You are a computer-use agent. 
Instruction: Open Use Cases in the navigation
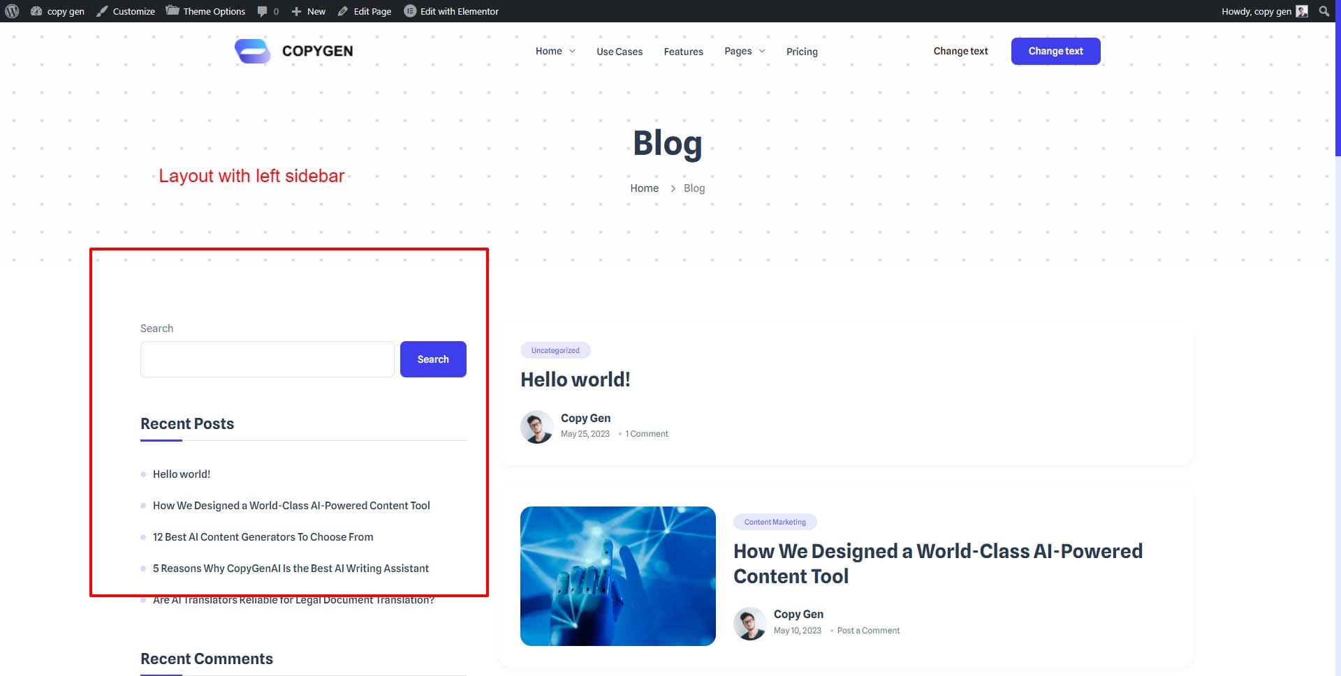click(x=620, y=52)
